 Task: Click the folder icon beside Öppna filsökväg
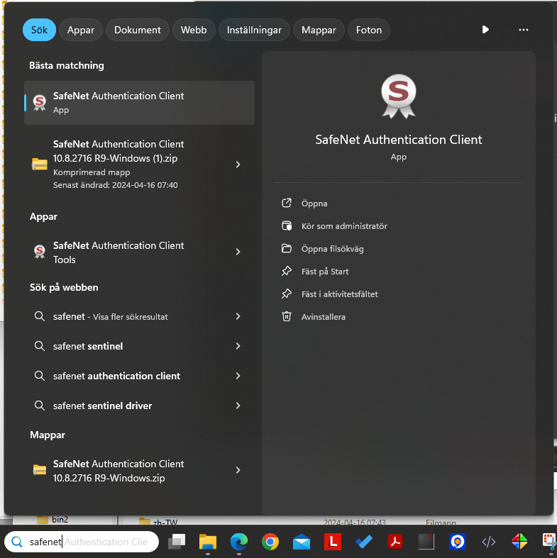coord(287,248)
